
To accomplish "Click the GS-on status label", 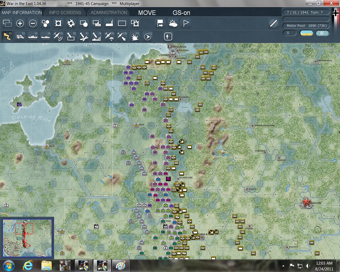I will [181, 13].
